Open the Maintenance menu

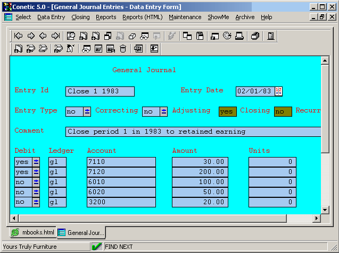click(185, 17)
